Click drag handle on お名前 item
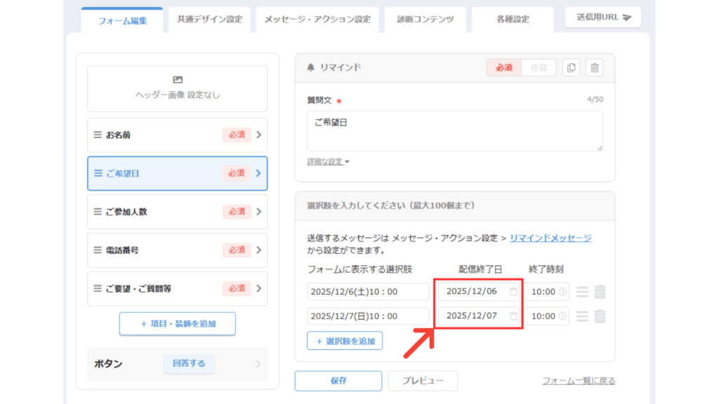The width and height of the screenshot is (719, 404). pyautogui.click(x=98, y=135)
